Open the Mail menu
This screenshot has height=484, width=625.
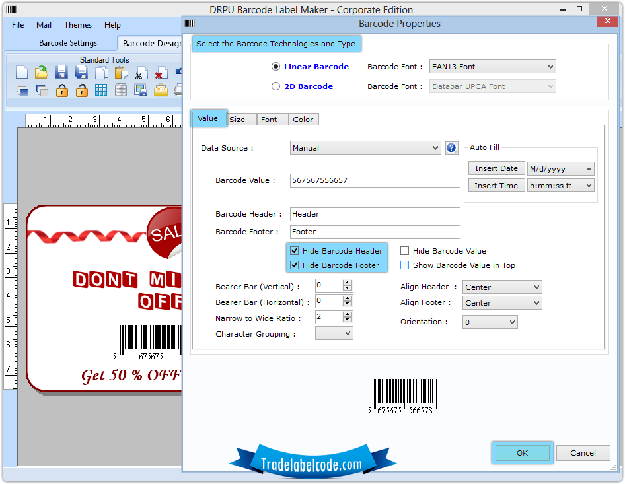click(x=44, y=25)
